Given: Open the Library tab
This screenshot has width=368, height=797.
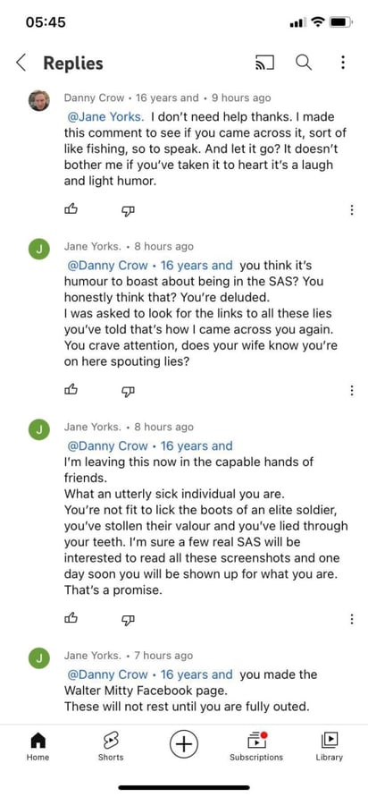Looking at the screenshot, I should (x=329, y=747).
